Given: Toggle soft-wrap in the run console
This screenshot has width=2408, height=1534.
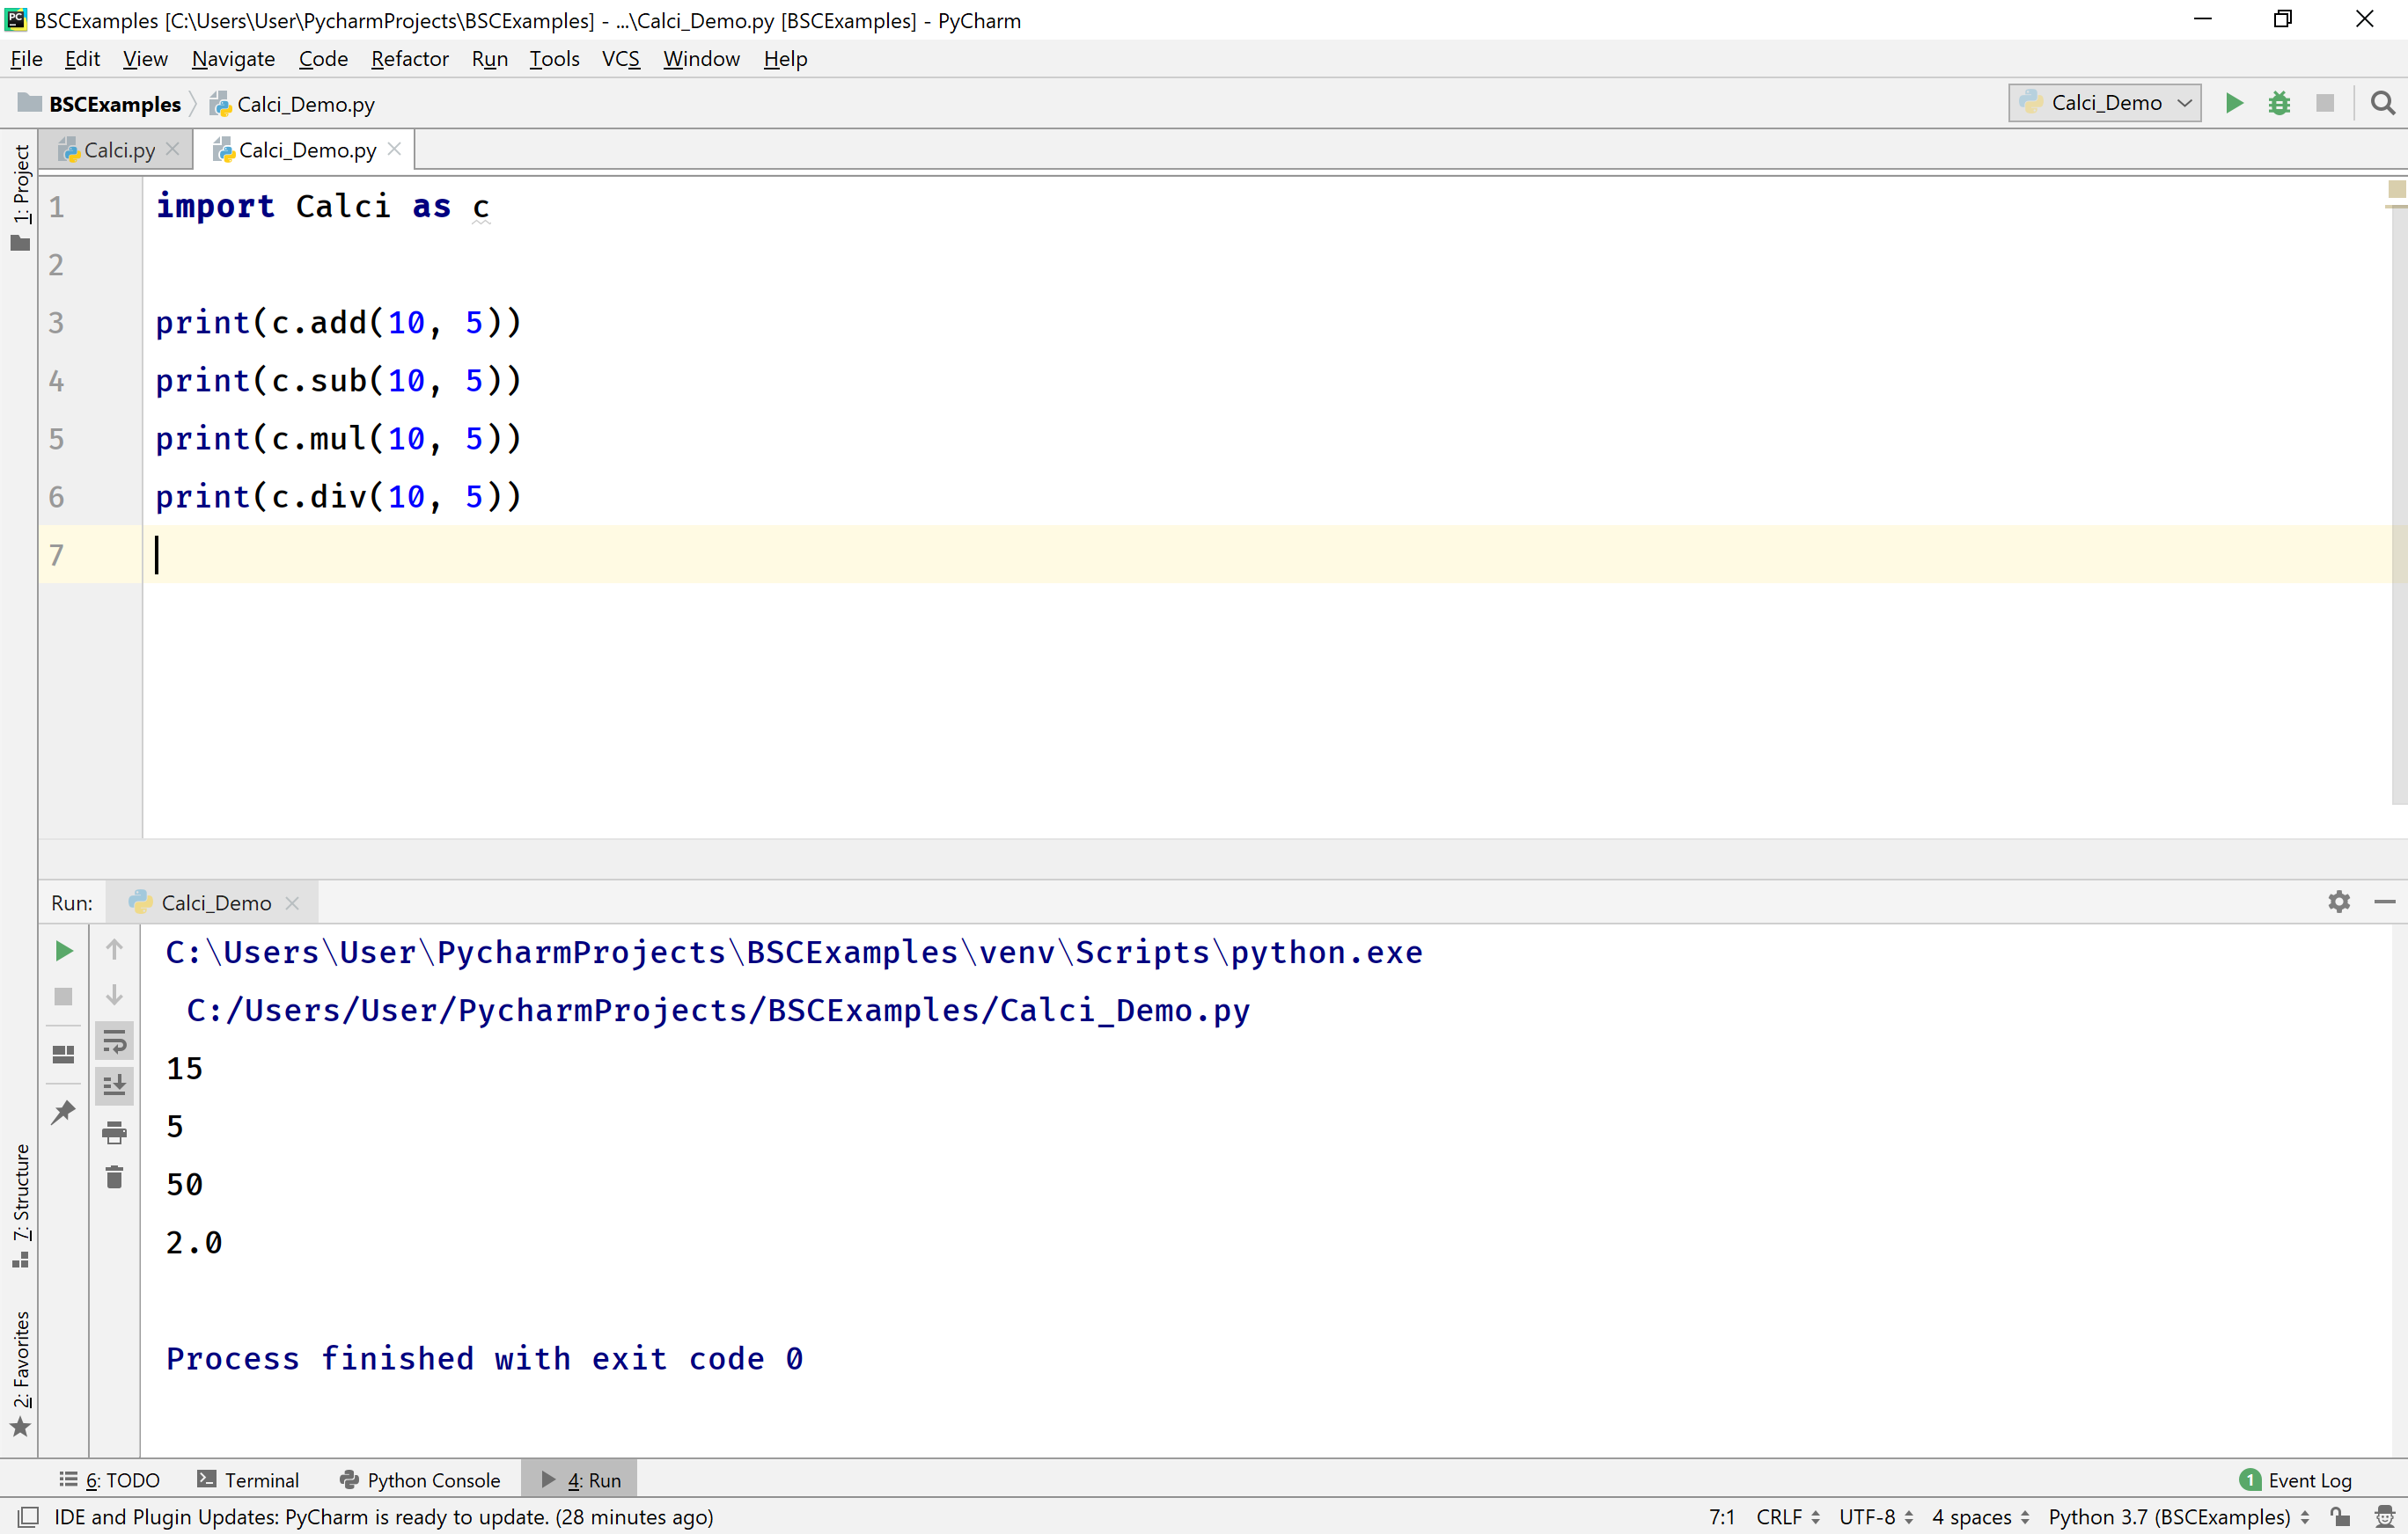Looking at the screenshot, I should (x=114, y=1041).
